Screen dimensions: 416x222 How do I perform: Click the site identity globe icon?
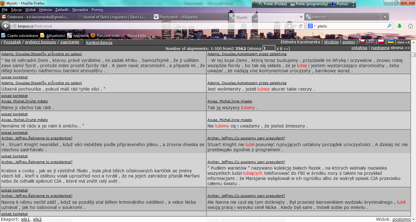pos(14,26)
